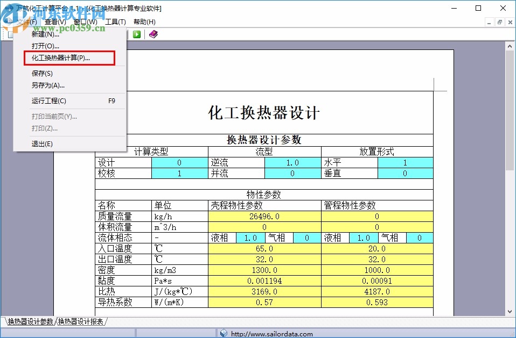This screenshot has width=516, height=338.
Task: Click the 换热器设计参数 section heading in the sheet
Action: pyautogui.click(x=264, y=140)
